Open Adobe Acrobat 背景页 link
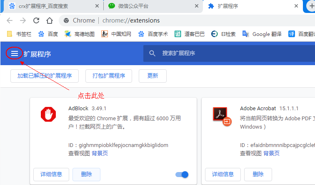The image size is (315, 185). (271, 153)
